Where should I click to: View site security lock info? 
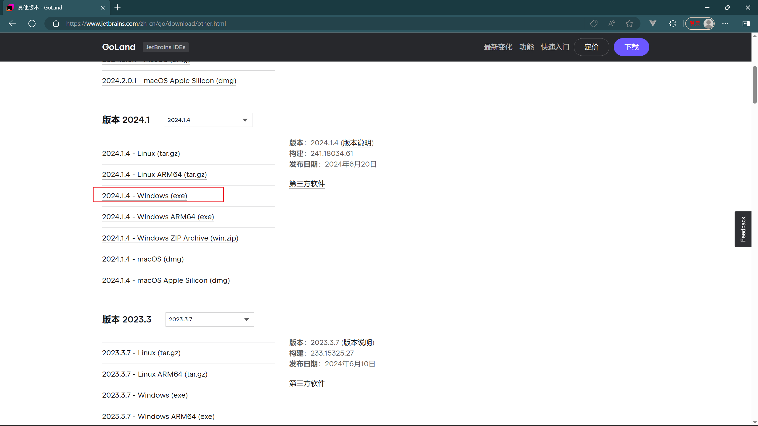pyautogui.click(x=56, y=23)
